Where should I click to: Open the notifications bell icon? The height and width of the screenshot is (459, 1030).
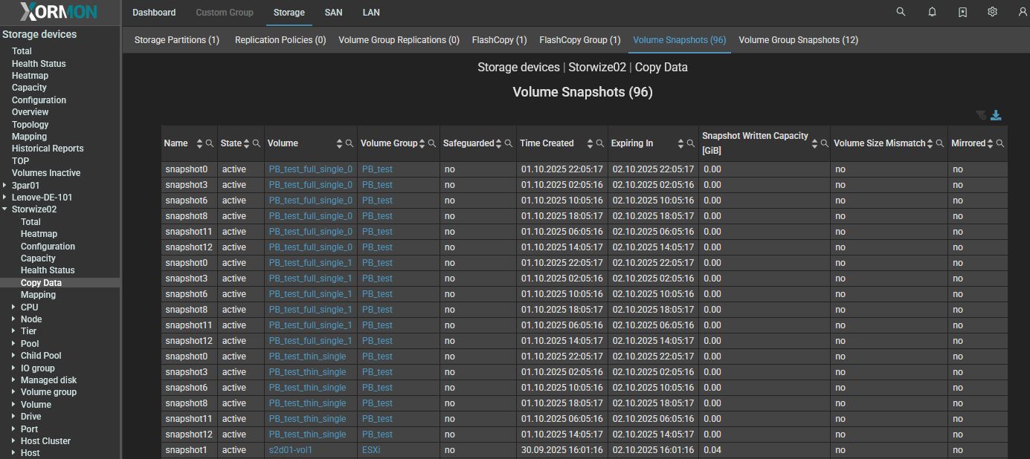(932, 12)
